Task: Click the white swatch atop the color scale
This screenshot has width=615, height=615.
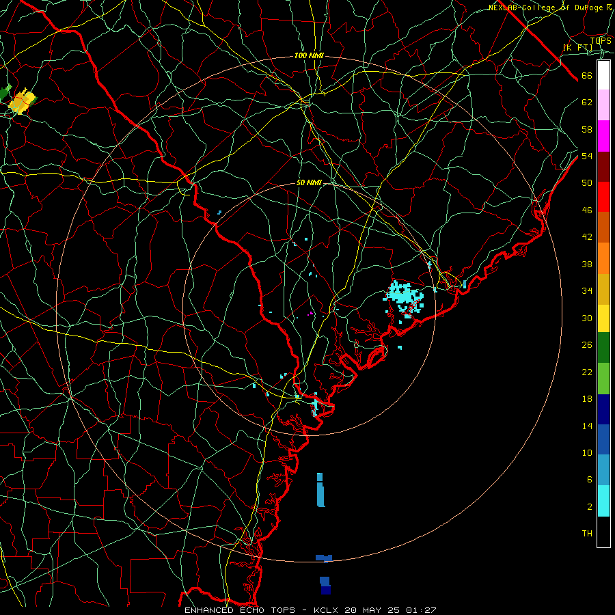Action: pos(603,75)
